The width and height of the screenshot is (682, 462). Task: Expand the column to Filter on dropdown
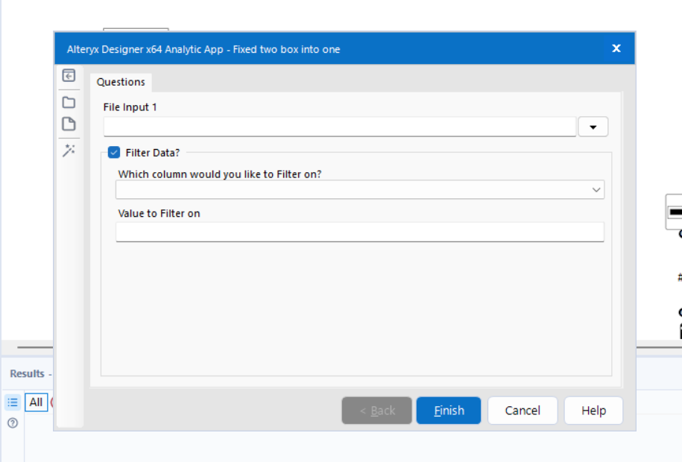pos(596,190)
